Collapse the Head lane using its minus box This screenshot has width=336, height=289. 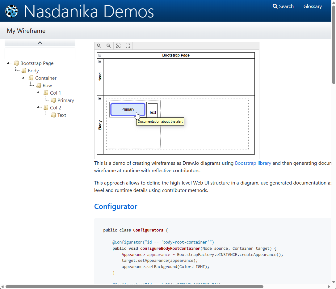click(100, 62)
